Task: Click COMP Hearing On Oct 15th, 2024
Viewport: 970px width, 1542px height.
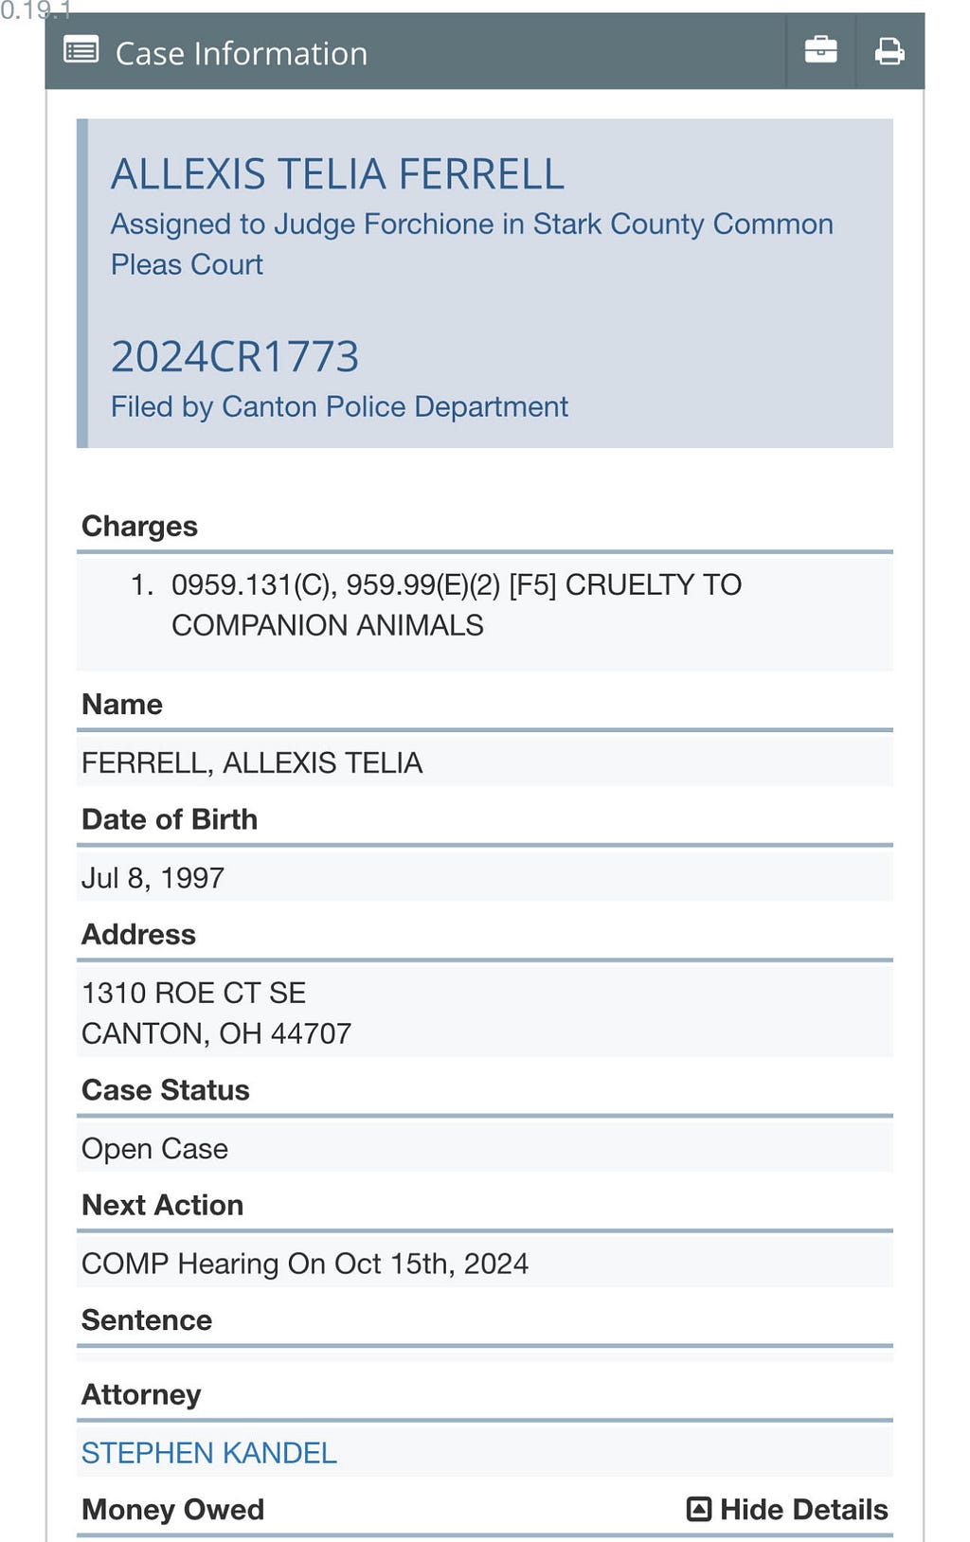Action: coord(305,1263)
